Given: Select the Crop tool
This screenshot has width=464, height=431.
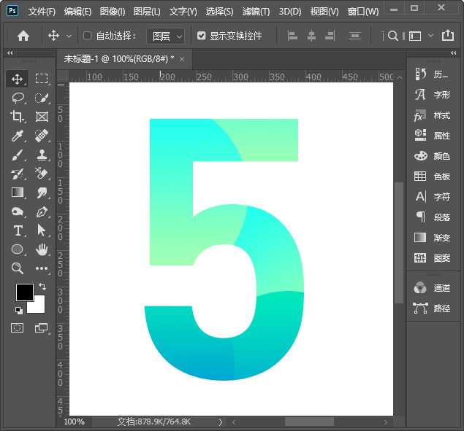Looking at the screenshot, I should pyautogui.click(x=18, y=117).
